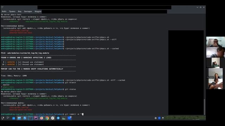Click the lower 'На ветке phpcs-test' line
Image resolution: width=225 pixels, height=126 pixels.
[x=11, y=92]
